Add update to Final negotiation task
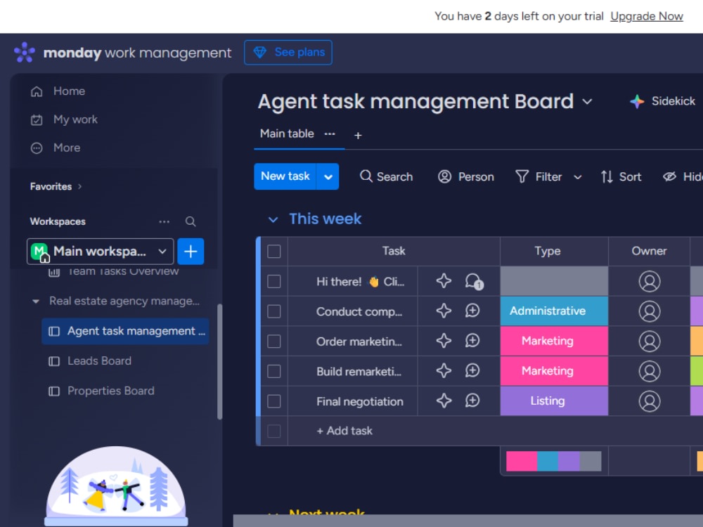 (x=472, y=401)
